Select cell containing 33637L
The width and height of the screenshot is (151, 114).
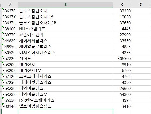pos(10,23)
